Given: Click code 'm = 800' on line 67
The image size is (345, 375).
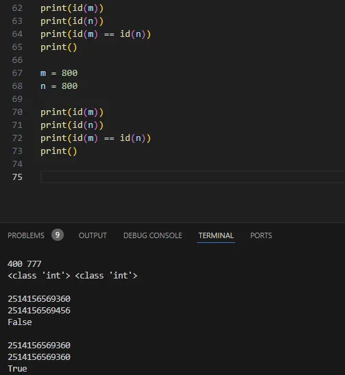Looking at the screenshot, I should click(59, 73).
